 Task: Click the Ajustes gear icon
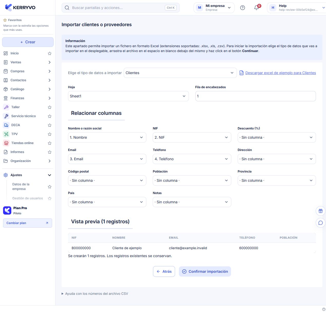[6, 175]
